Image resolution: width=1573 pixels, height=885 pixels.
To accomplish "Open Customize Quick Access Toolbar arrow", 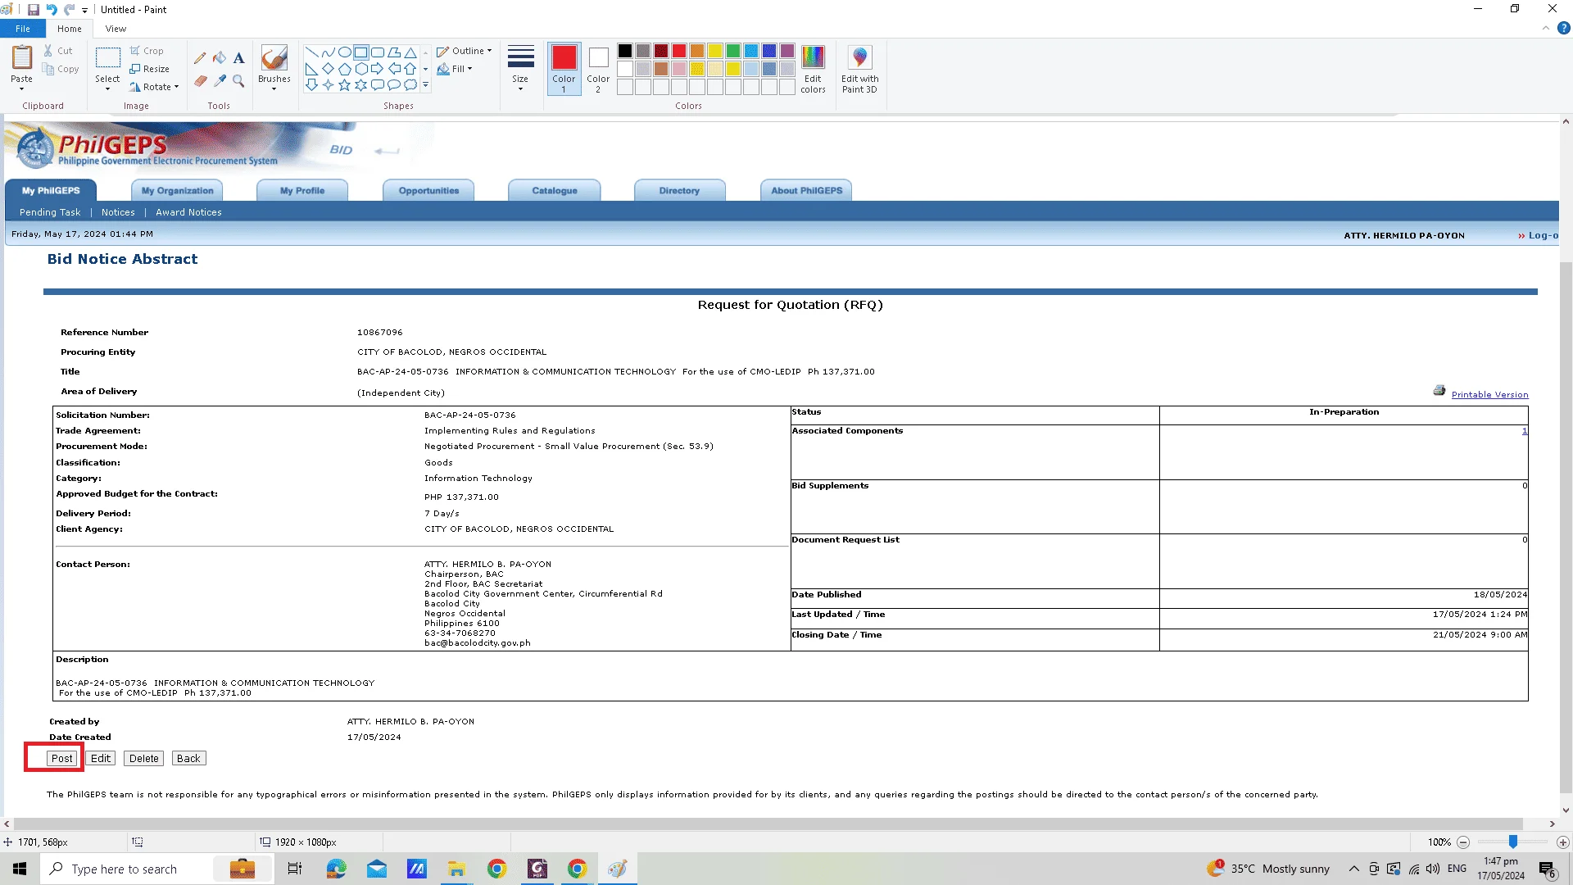I will tap(84, 10).
